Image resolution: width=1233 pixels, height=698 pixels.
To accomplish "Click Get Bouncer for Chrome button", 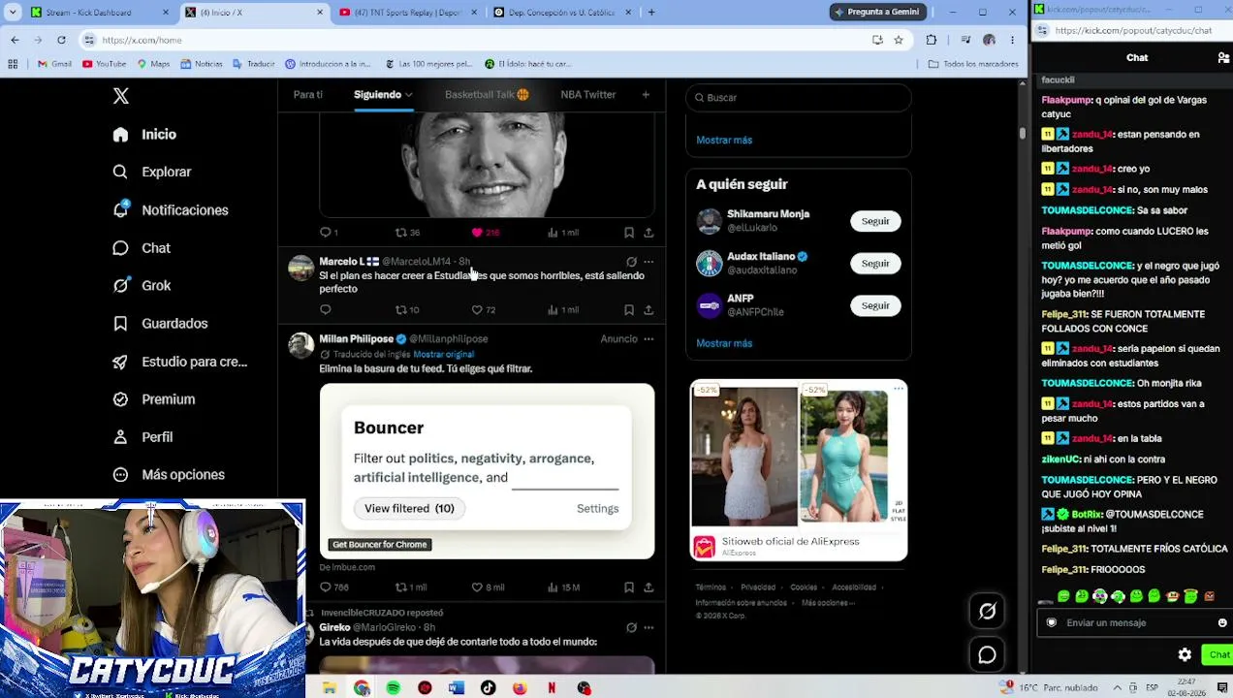I will [x=380, y=544].
